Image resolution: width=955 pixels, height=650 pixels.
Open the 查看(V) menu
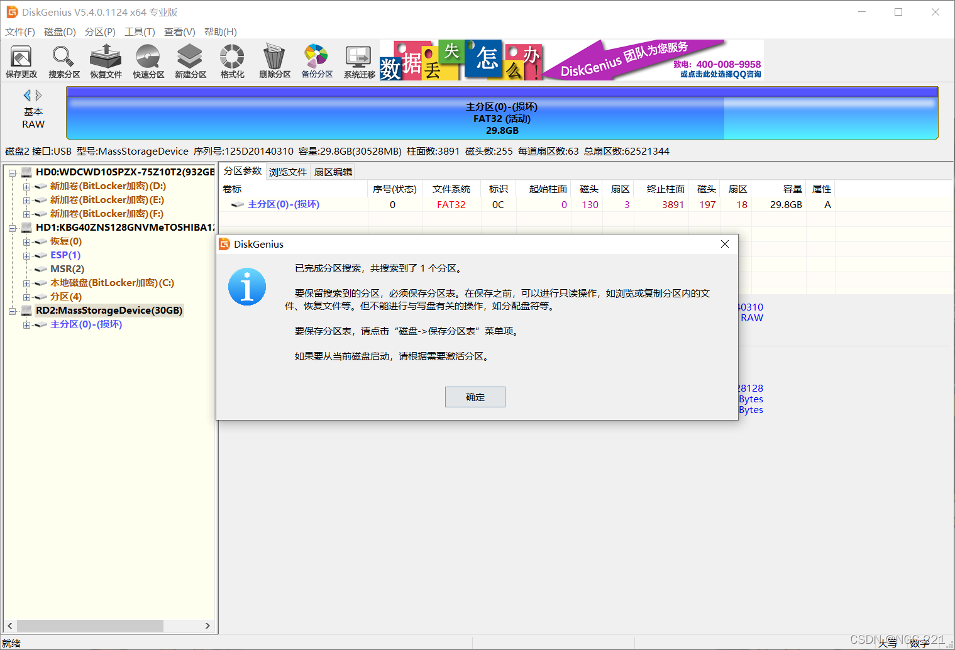pos(180,31)
